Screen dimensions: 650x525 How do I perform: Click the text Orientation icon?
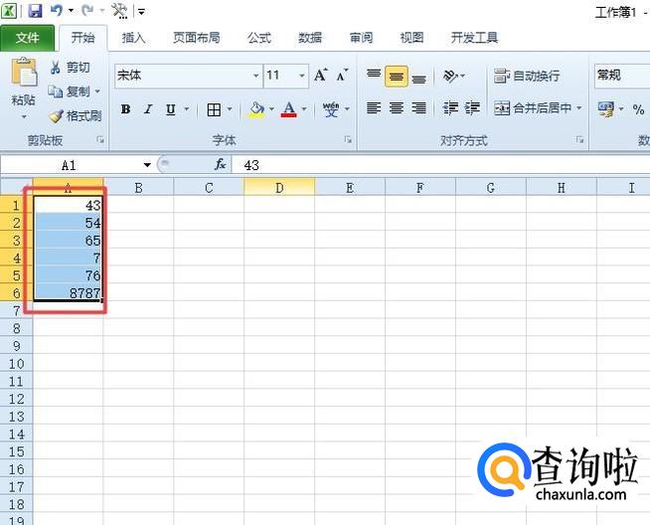coord(450,76)
